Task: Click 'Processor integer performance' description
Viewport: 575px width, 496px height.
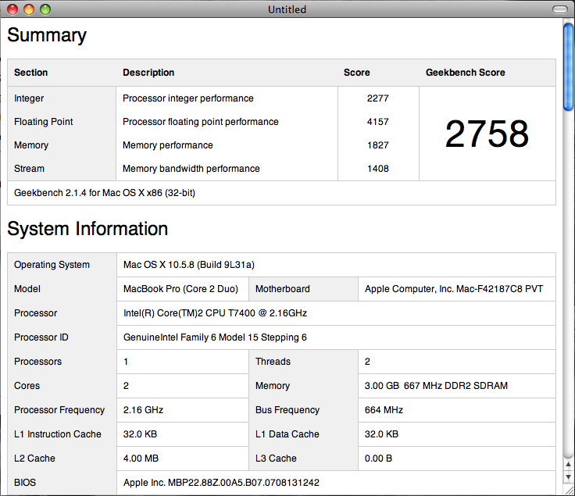Action: point(188,98)
